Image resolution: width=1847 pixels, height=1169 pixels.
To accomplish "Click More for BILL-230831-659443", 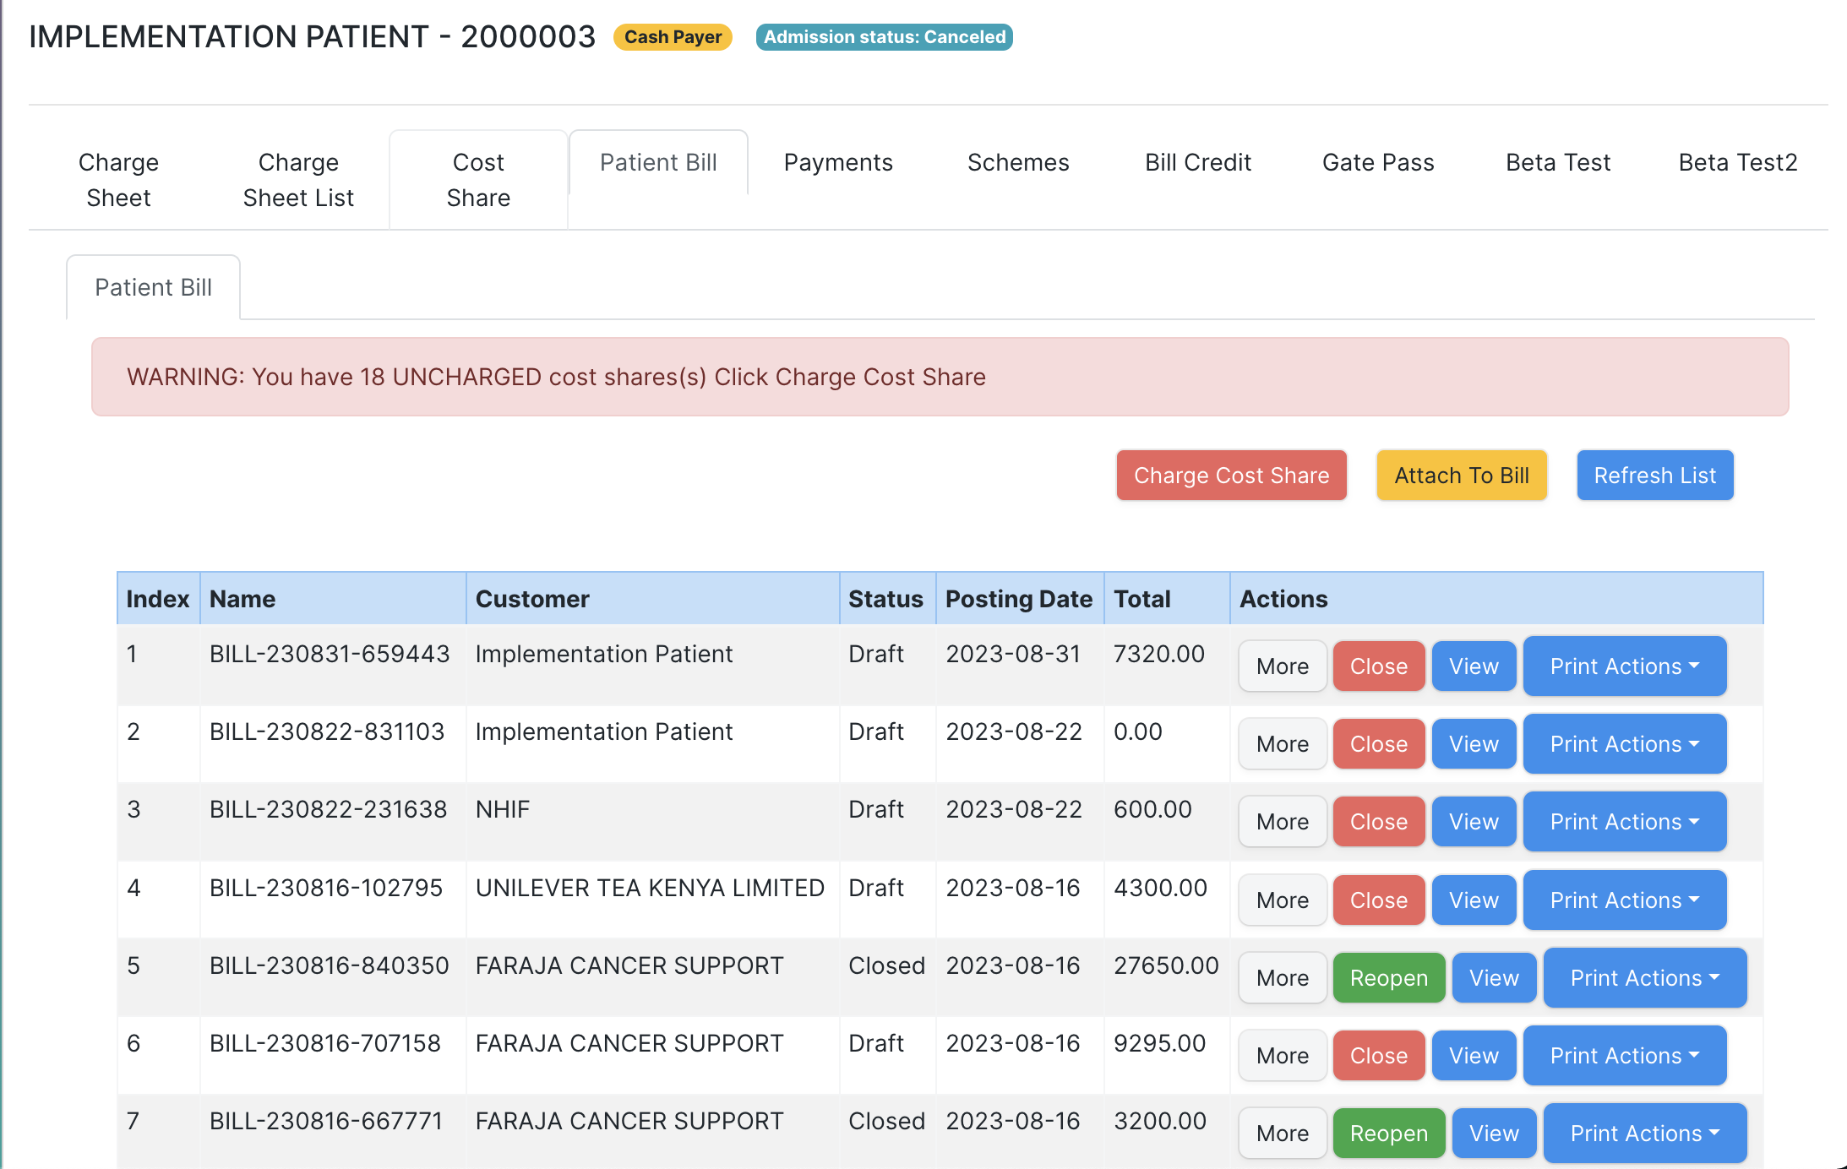I will (x=1283, y=666).
